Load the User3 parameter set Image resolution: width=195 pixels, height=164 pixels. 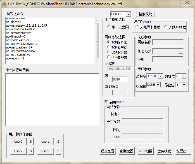[46, 151]
